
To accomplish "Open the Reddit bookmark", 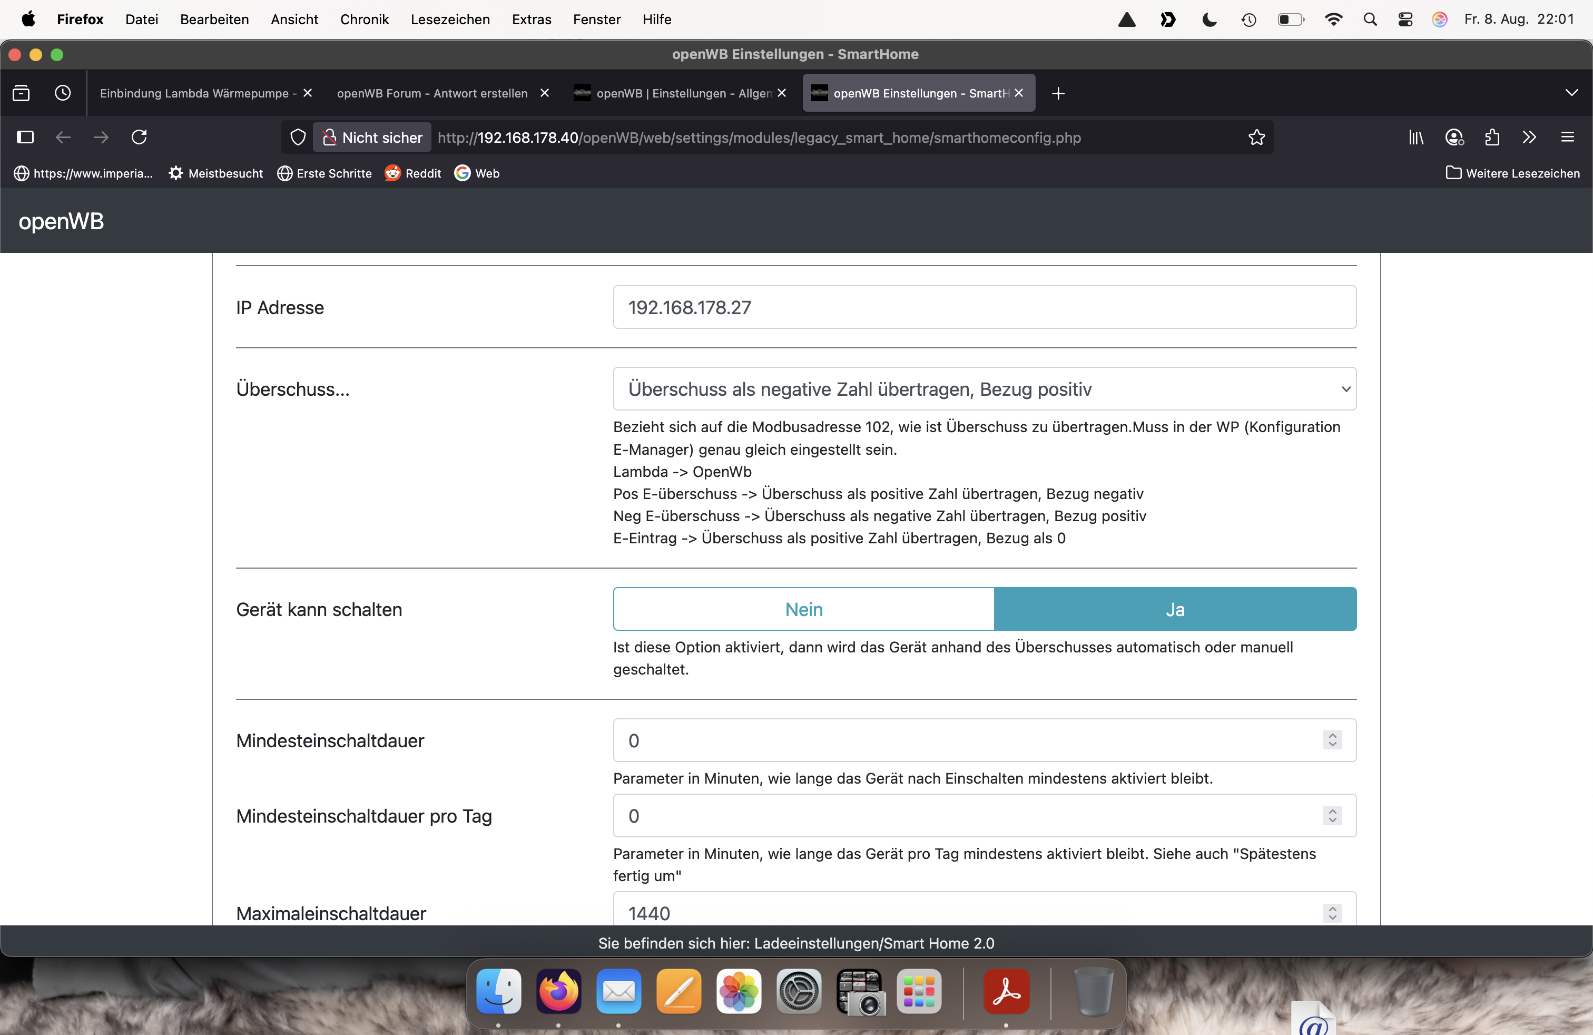I will pyautogui.click(x=413, y=173).
